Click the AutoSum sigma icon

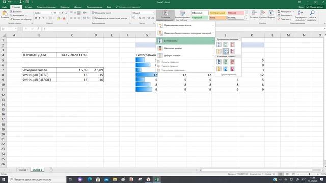pos(279,11)
